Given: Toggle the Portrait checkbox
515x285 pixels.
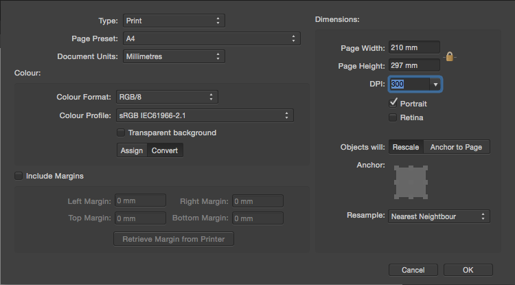Looking at the screenshot, I should tap(393, 103).
